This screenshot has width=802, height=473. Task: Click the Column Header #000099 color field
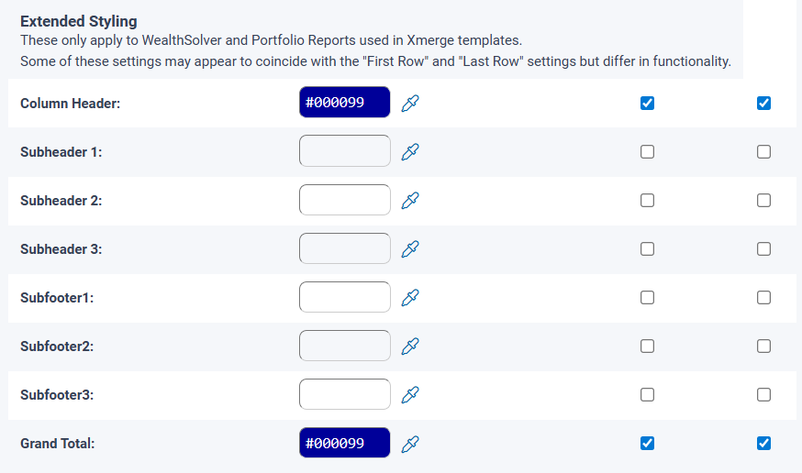click(x=345, y=103)
